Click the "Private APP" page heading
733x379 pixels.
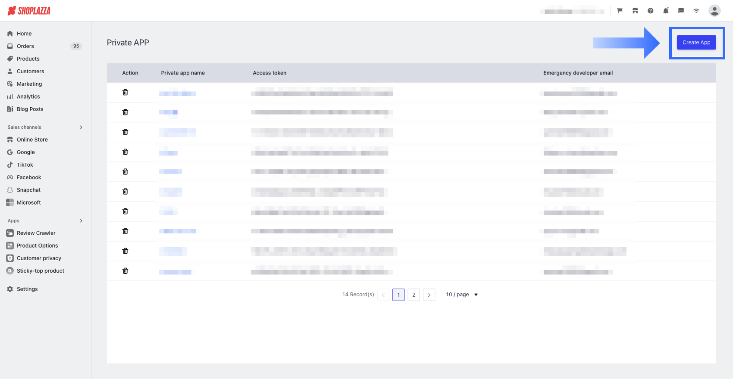pyautogui.click(x=128, y=43)
